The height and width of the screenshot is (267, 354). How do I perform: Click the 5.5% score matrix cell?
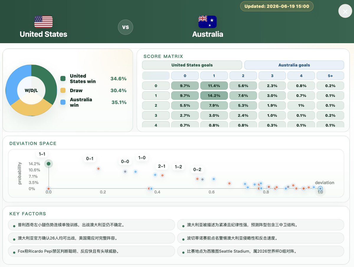(185, 105)
